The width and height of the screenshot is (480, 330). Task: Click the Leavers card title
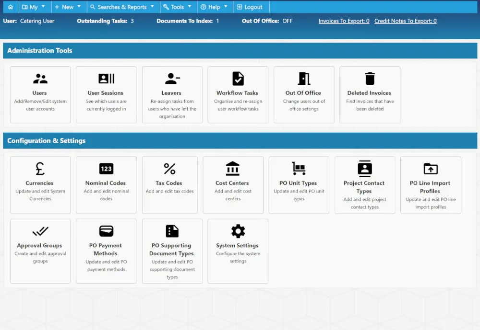[171, 93]
